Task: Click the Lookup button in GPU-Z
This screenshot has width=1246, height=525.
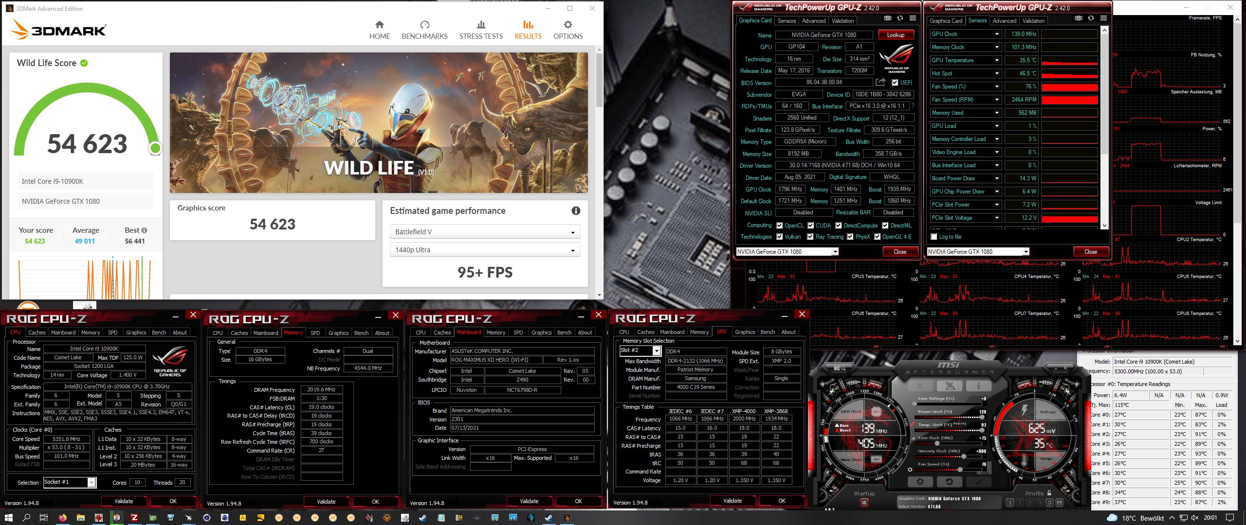Action: pos(896,35)
